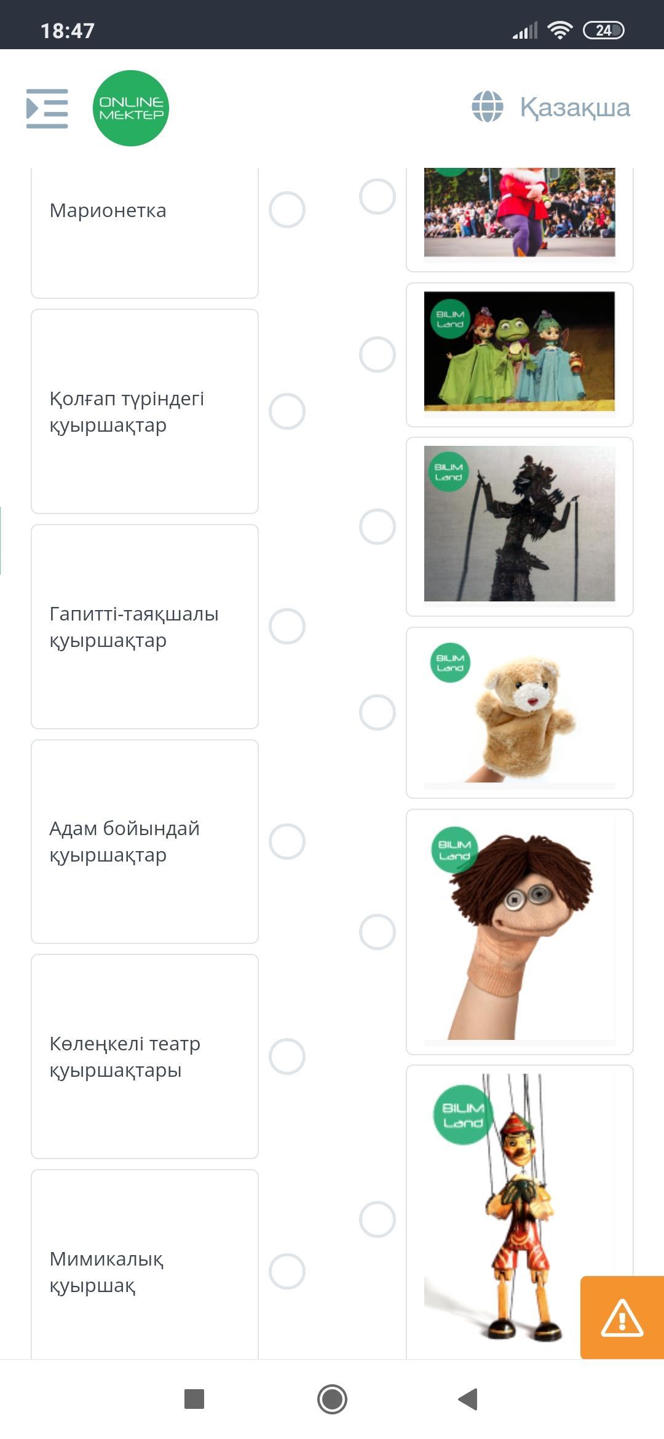This screenshot has height=1439, width=664.
Task: Select radio for Қолғап түріндегі қуыршақтар
Action: pos(287,411)
